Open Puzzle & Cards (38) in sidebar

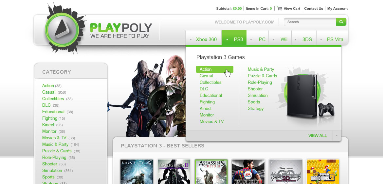point(61,151)
